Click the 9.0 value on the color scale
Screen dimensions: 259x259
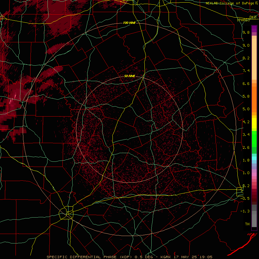(x=246, y=45)
